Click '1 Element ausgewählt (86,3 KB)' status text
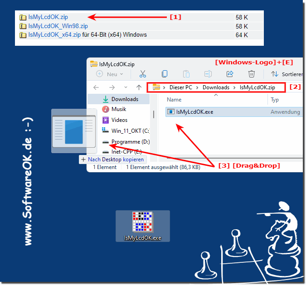This screenshot has height=285, width=306. pyautogui.click(x=163, y=167)
